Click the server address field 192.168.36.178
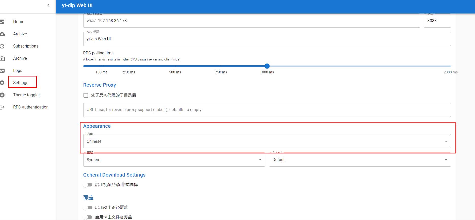This screenshot has height=220, width=475. 251,21
